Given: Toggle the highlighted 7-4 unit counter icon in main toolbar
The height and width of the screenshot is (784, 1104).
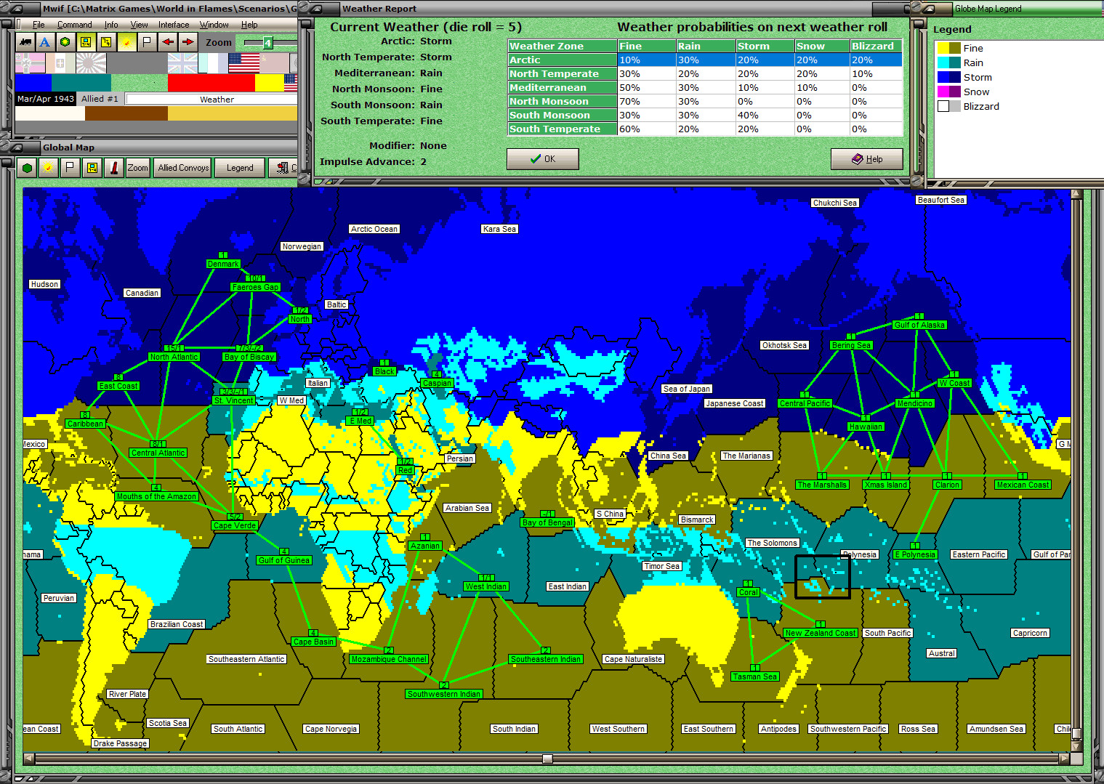Looking at the screenshot, I should 86,42.
